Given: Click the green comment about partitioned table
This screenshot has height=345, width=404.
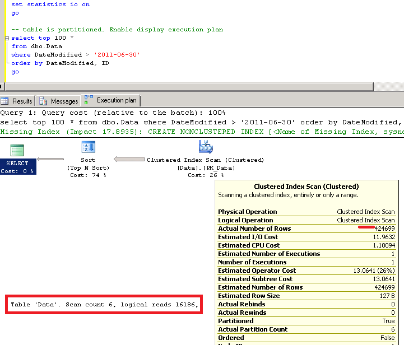Looking at the screenshot, I should 117,30.
